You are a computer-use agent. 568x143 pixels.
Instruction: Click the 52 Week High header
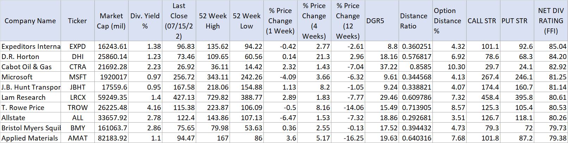(x=213, y=21)
